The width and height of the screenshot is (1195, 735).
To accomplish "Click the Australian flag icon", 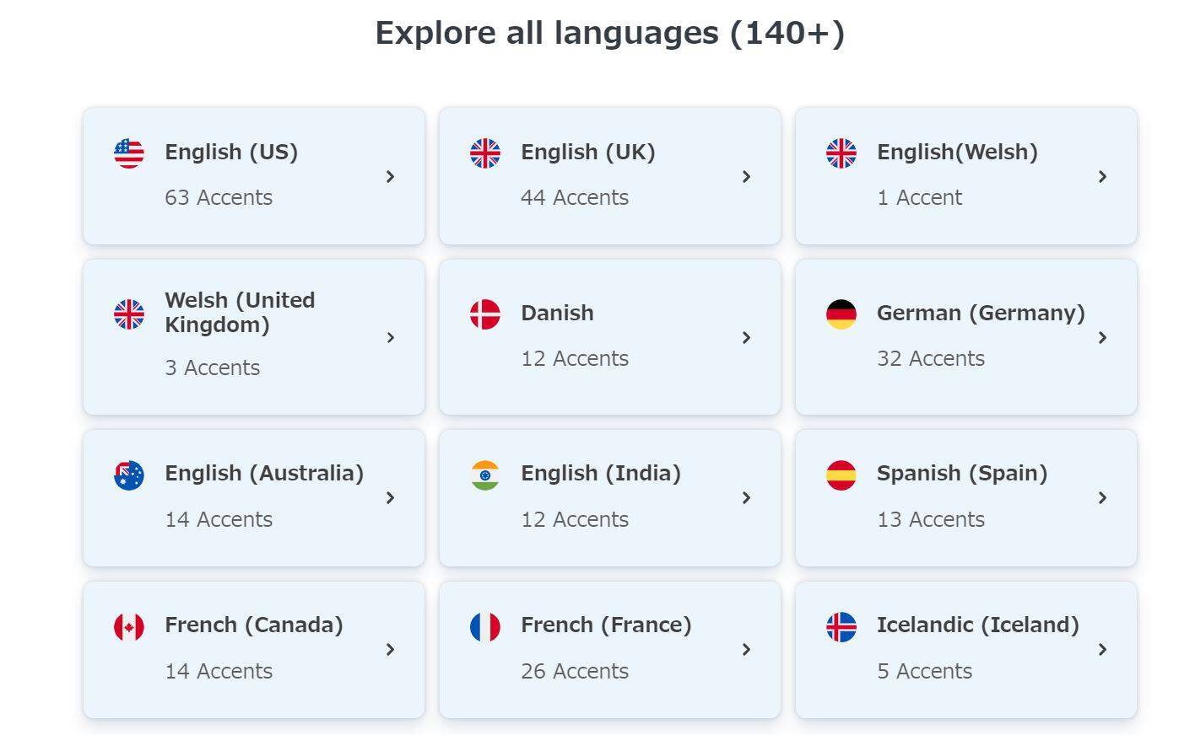I will (129, 475).
